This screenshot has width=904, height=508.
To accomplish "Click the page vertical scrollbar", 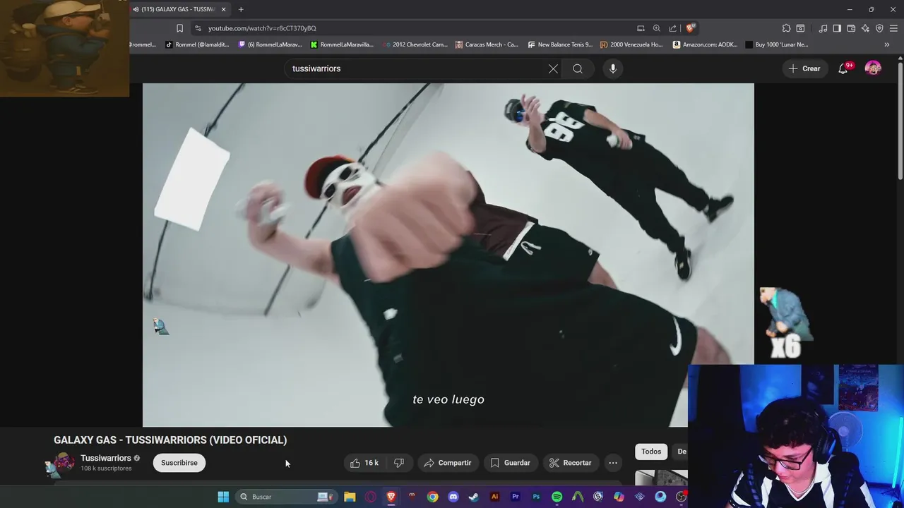I will point(900,120).
